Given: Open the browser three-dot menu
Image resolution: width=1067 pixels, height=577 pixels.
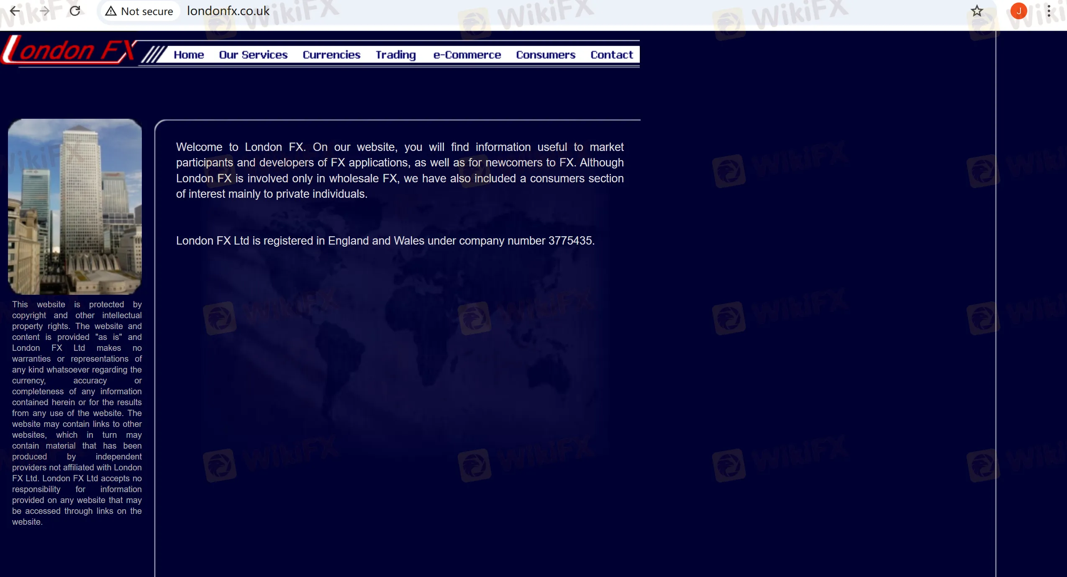Looking at the screenshot, I should coord(1049,11).
